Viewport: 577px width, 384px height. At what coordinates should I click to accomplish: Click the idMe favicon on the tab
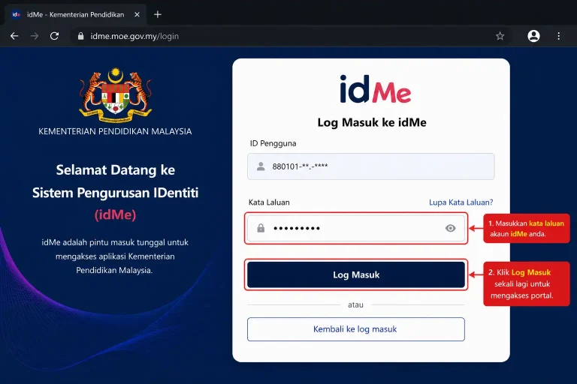pyautogui.click(x=16, y=15)
